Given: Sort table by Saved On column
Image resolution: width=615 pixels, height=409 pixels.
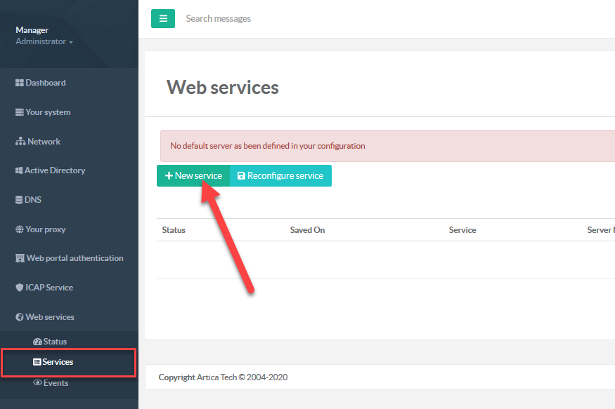Looking at the screenshot, I should point(307,230).
